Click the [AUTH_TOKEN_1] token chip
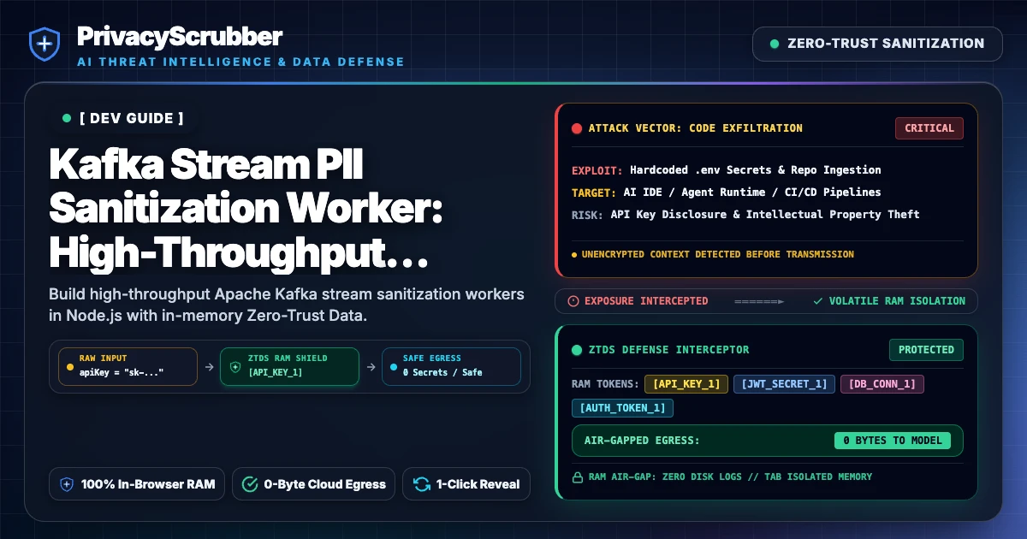The height and width of the screenshot is (539, 1027). click(623, 408)
